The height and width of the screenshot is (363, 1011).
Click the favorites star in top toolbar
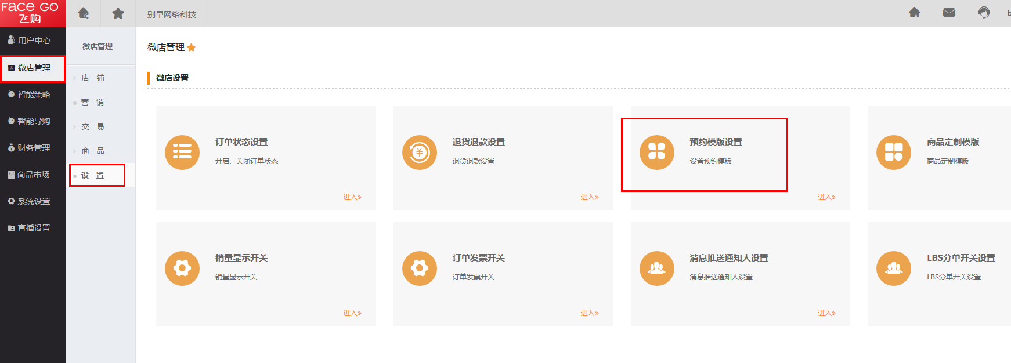[118, 13]
